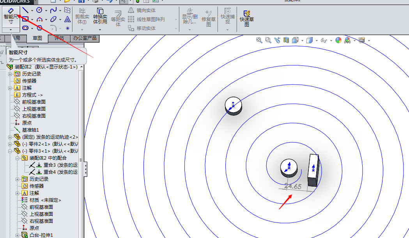Switch to the 评估 tab
Image resolution: width=409 pixels, height=238 pixels.
click(59, 38)
